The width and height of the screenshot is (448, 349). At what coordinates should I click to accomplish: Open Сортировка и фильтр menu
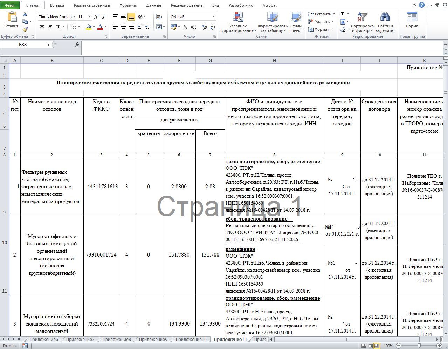point(362,22)
